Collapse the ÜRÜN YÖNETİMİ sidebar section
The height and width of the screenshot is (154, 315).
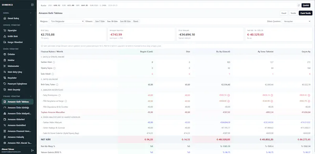[31, 49]
